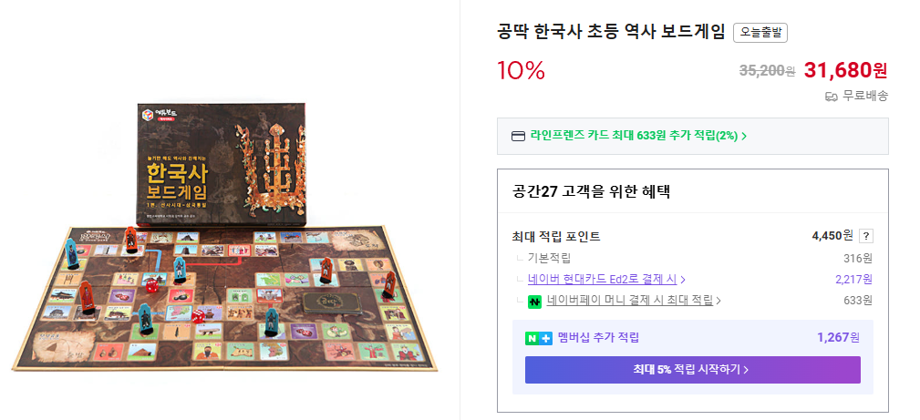Click the question mark help icon

pos(866,236)
